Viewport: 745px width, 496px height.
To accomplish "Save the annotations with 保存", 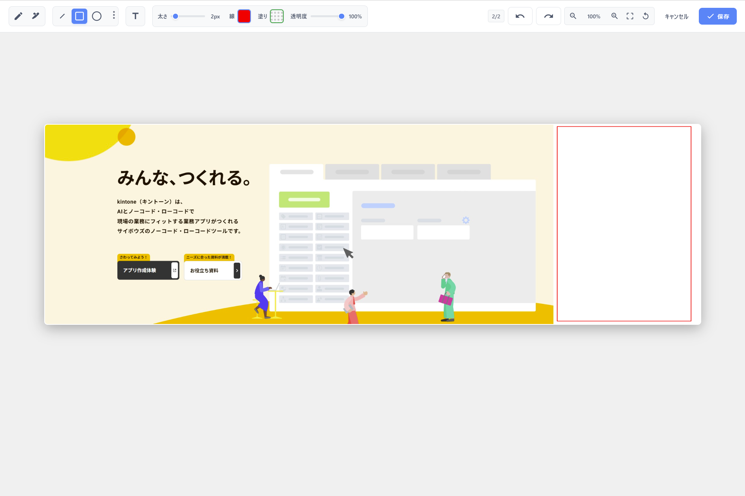I will [x=717, y=16].
